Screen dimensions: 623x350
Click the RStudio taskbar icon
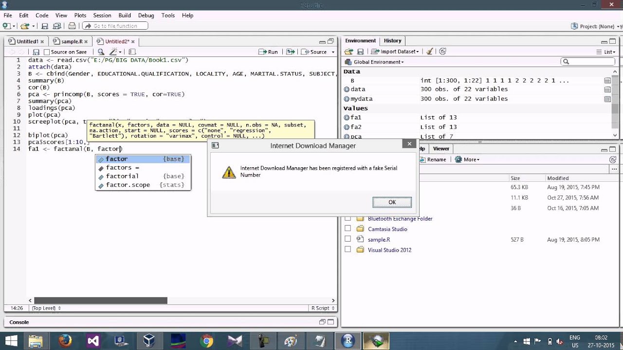[348, 341]
